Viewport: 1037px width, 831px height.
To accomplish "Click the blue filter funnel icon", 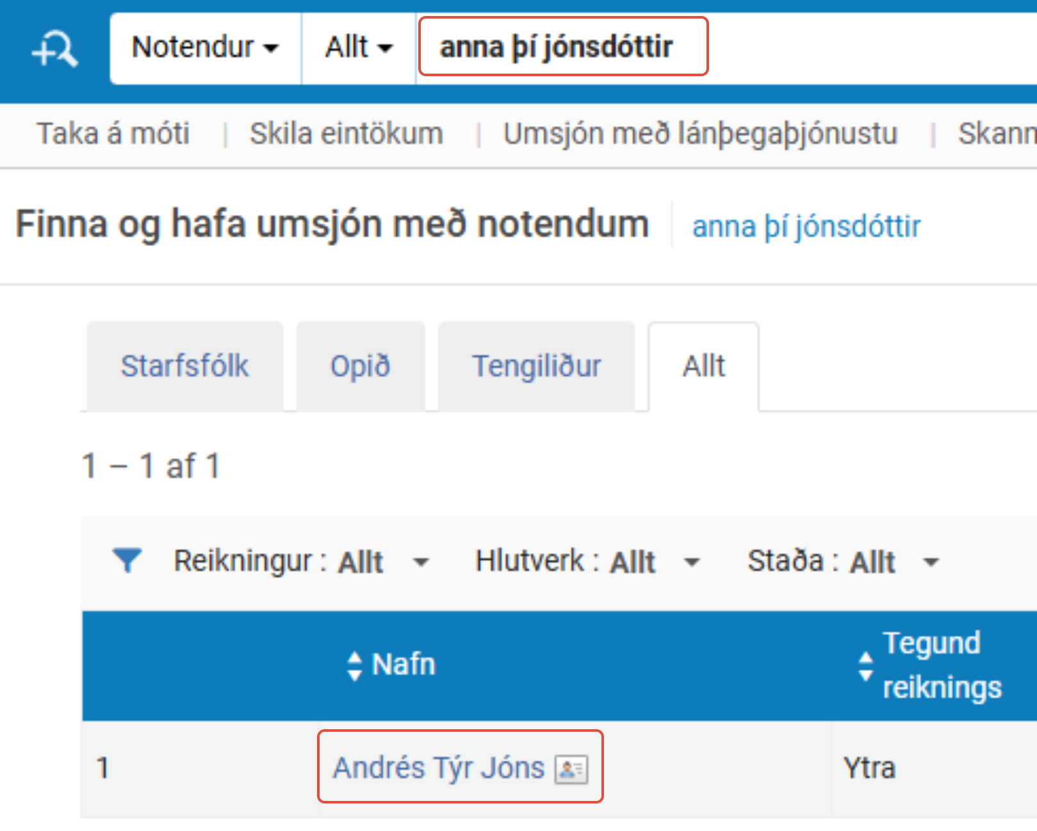I will [x=127, y=560].
